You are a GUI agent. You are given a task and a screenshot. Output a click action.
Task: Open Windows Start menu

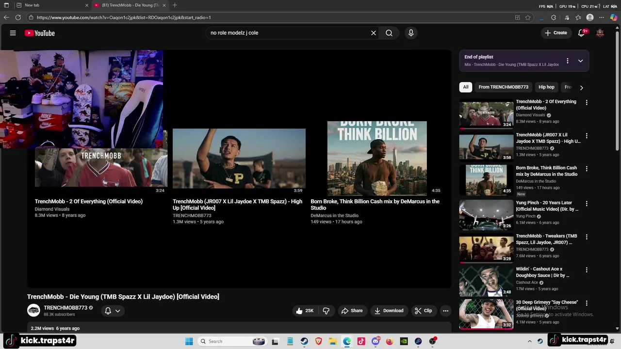tap(189, 341)
